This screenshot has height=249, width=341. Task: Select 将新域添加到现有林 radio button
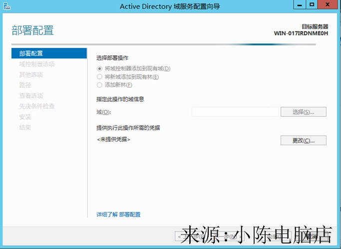click(99, 77)
